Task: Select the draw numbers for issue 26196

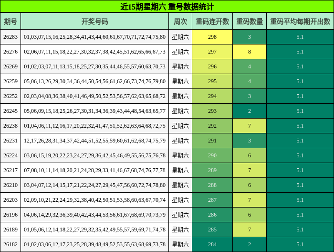Action: point(95,215)
